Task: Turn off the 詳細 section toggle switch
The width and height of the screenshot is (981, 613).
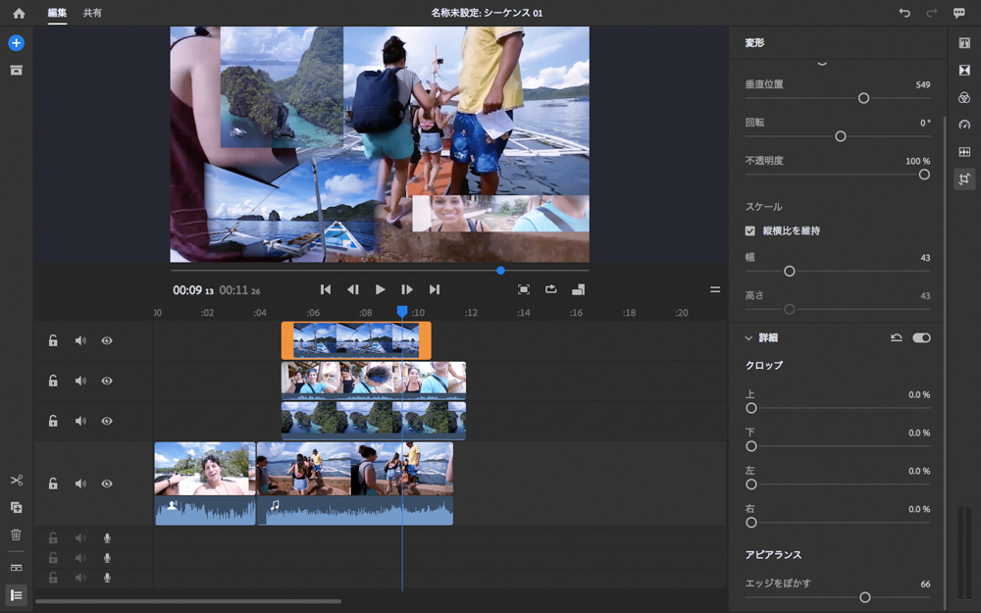Action: click(x=921, y=337)
